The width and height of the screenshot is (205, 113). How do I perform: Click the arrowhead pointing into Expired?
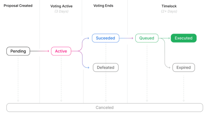(169, 68)
